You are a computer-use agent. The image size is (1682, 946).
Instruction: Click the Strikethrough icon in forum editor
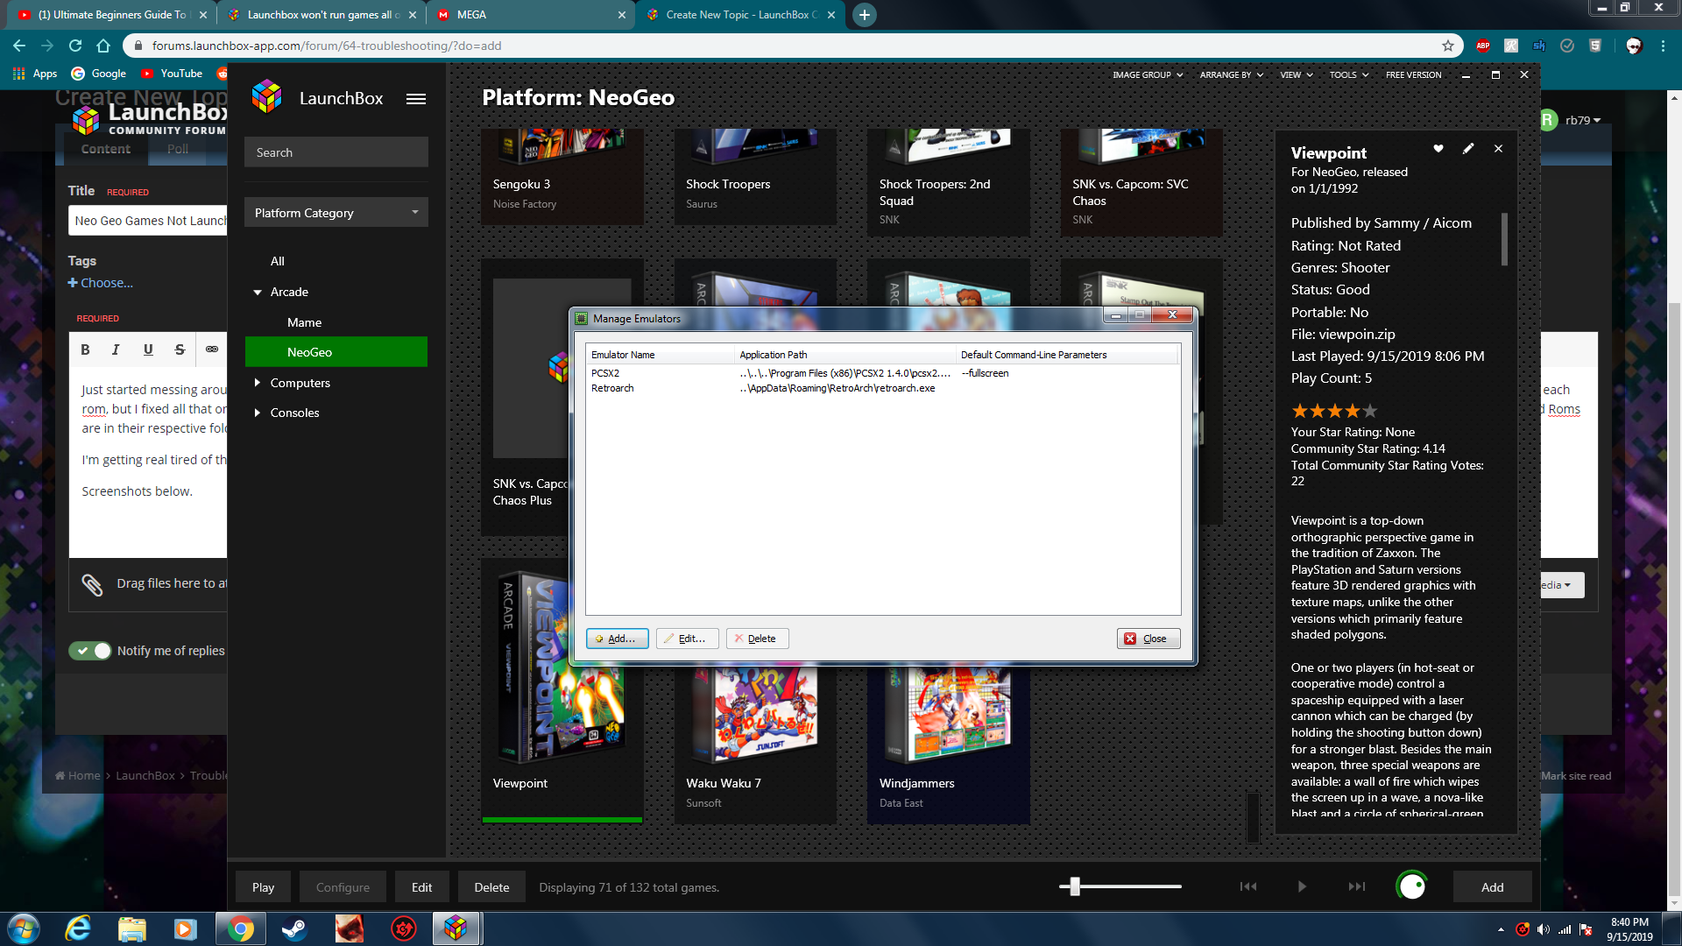(180, 349)
